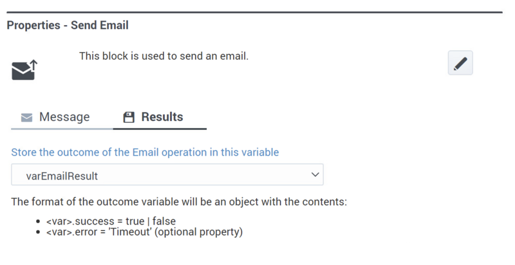Click the light underline beneath the Message tab
Image resolution: width=515 pixels, height=265 pixels.
coord(62,129)
